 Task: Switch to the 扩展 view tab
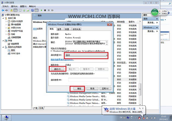tap(35, 108)
